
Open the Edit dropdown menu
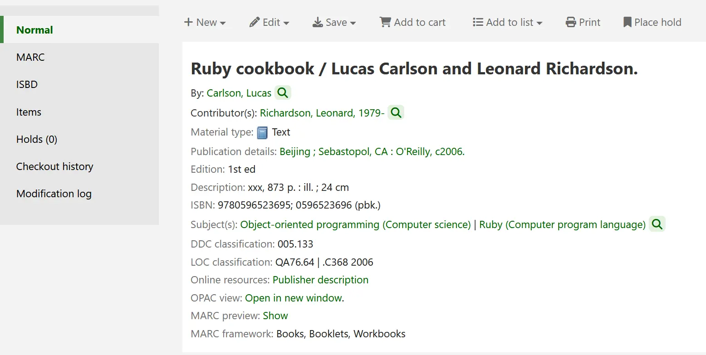point(270,22)
